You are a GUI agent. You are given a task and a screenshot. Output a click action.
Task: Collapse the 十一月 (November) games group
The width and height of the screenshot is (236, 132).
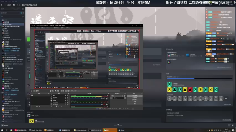1,53
